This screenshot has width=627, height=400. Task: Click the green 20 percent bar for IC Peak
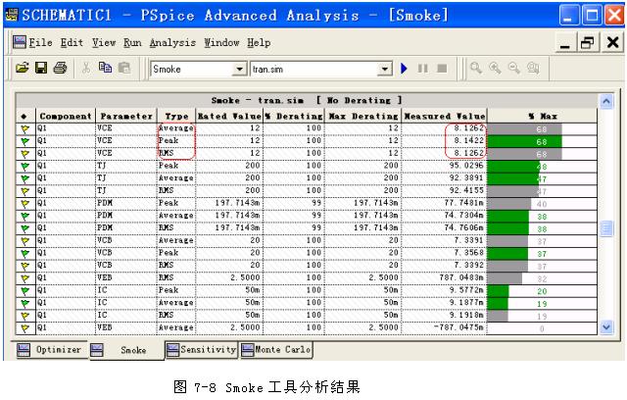coord(499,291)
